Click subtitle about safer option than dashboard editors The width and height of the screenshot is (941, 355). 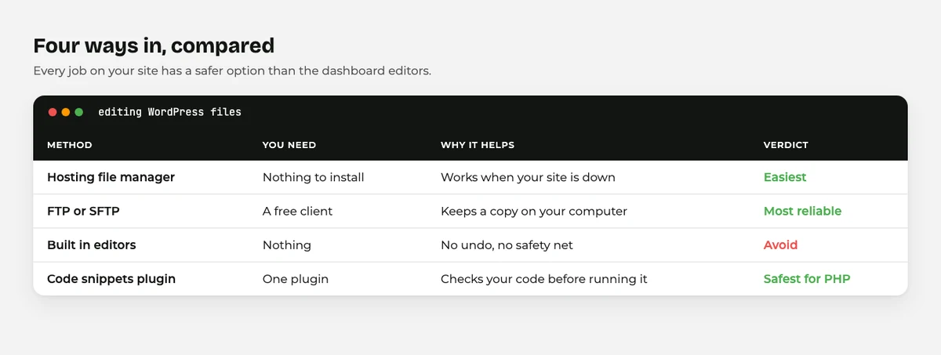point(232,71)
